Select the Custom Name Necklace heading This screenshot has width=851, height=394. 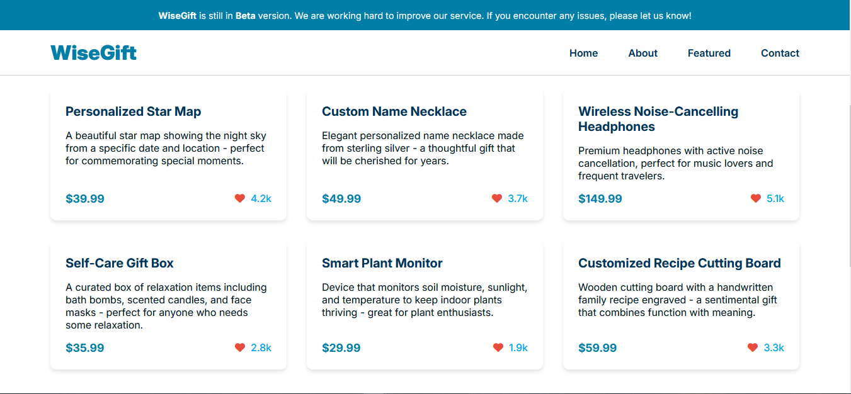coord(394,111)
